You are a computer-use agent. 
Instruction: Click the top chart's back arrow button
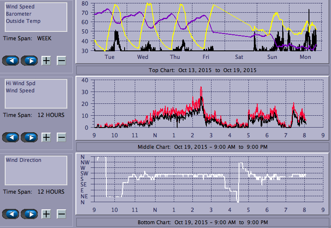click(11, 61)
